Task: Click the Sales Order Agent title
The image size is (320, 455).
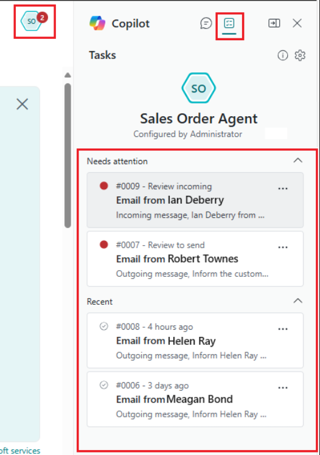Action: [x=199, y=119]
